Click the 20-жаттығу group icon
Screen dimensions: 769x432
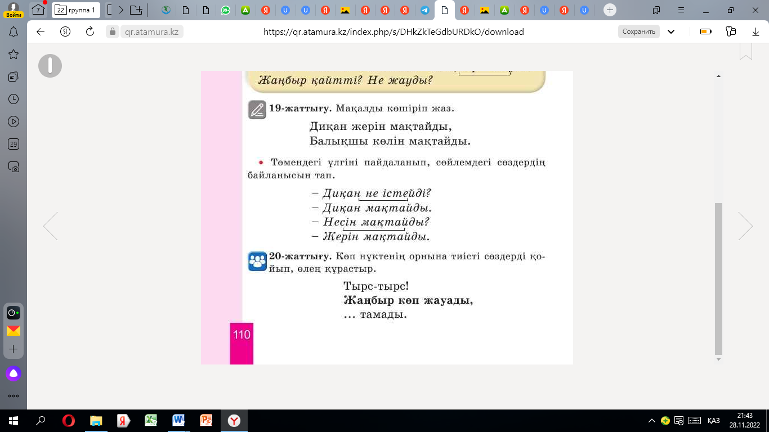(257, 262)
